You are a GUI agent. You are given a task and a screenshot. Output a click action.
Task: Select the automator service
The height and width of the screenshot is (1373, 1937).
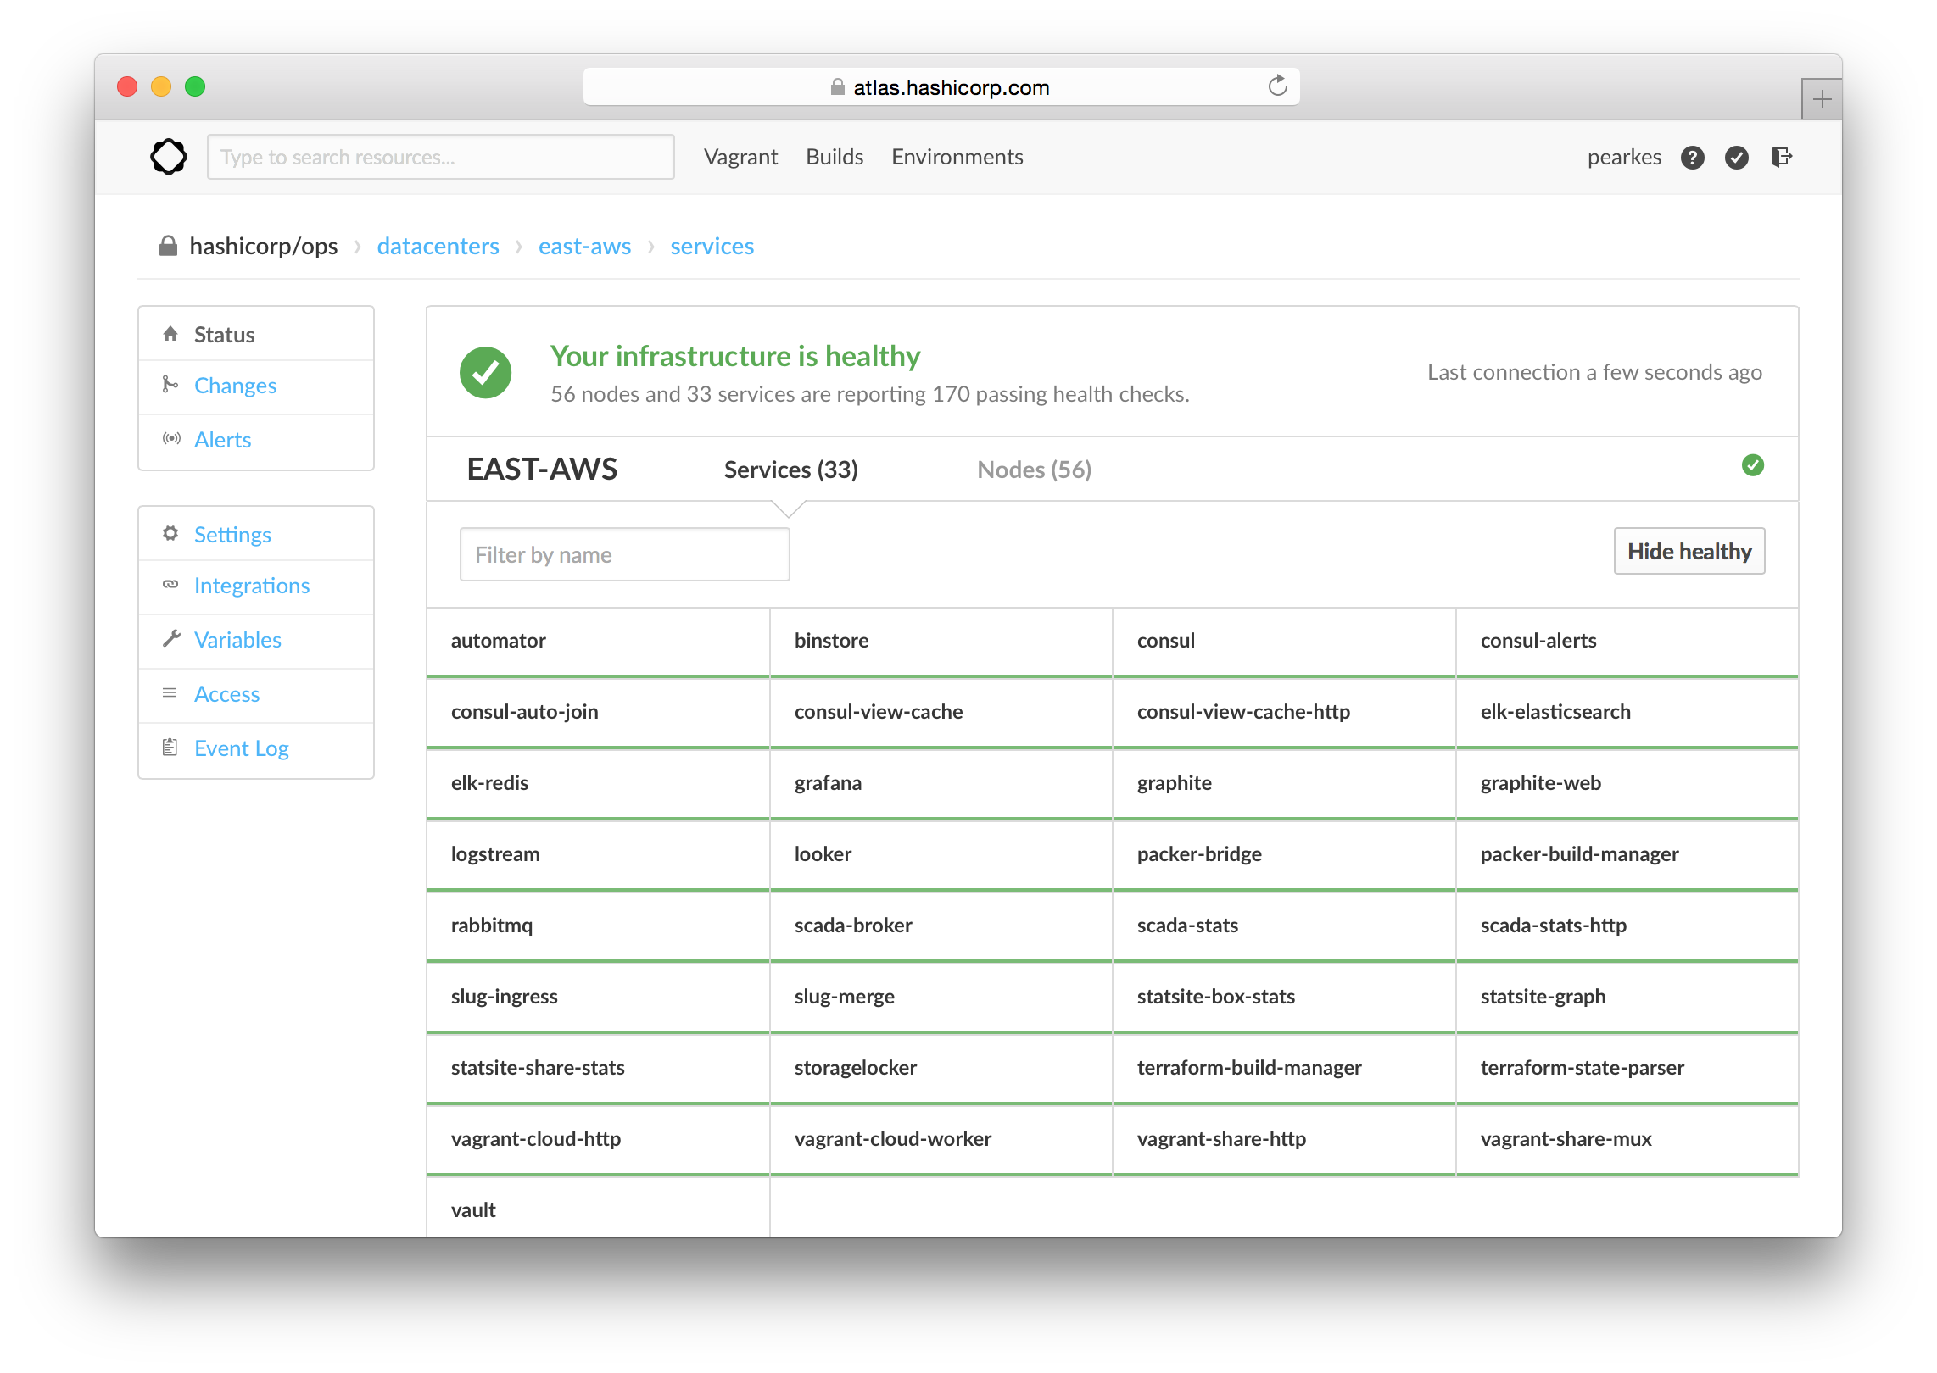click(598, 642)
